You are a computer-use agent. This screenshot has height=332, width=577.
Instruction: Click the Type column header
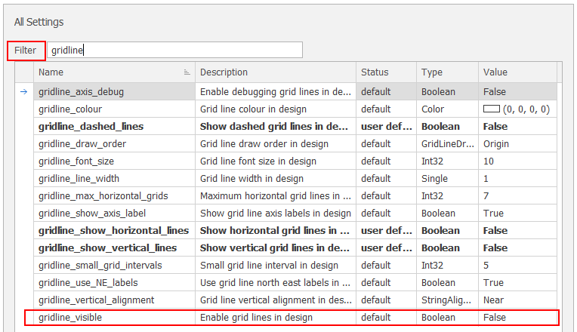pyautogui.click(x=447, y=72)
